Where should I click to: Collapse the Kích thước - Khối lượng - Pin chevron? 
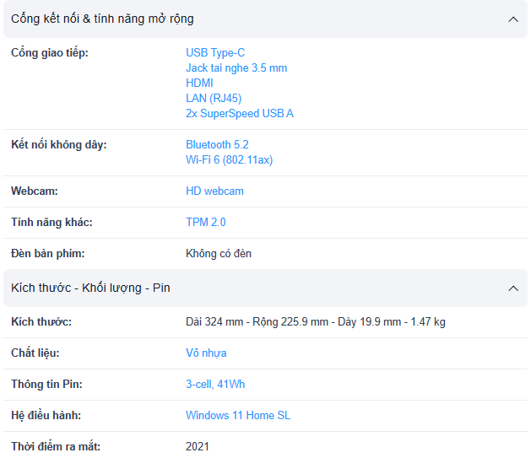click(x=512, y=288)
